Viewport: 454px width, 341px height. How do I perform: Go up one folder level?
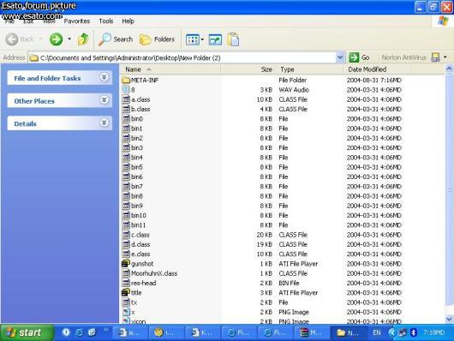coord(83,39)
